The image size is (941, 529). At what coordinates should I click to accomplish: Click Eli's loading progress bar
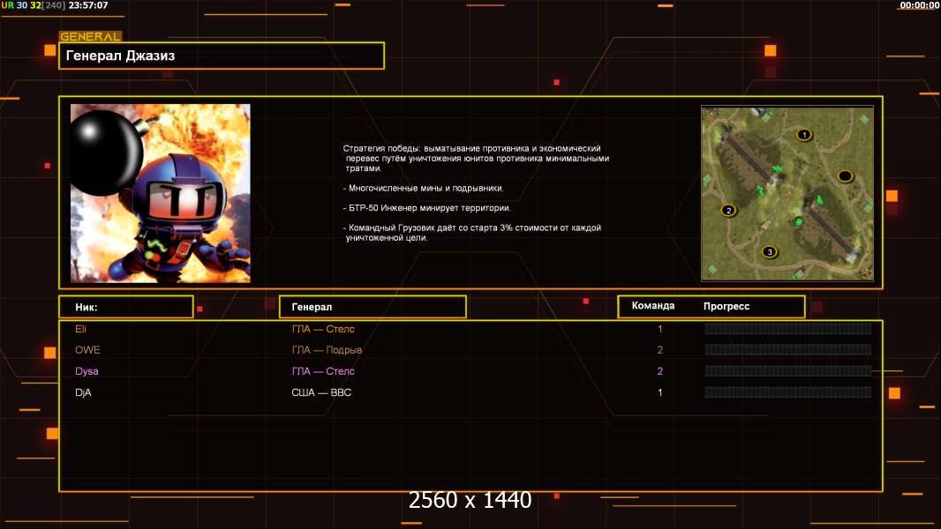click(787, 329)
